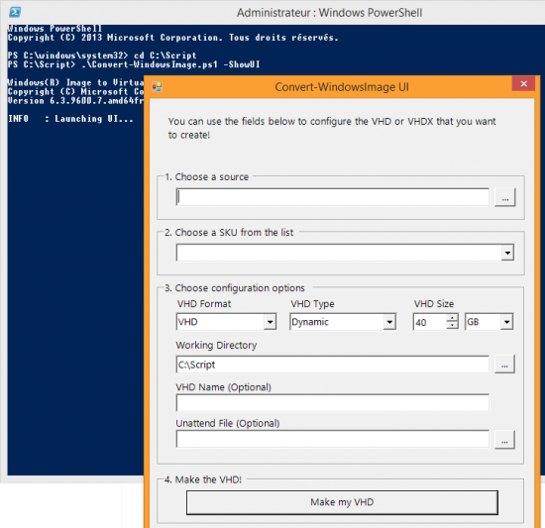Click the '1. Choose a source' label
Viewport: 545px width, 528px height.
coord(207,176)
